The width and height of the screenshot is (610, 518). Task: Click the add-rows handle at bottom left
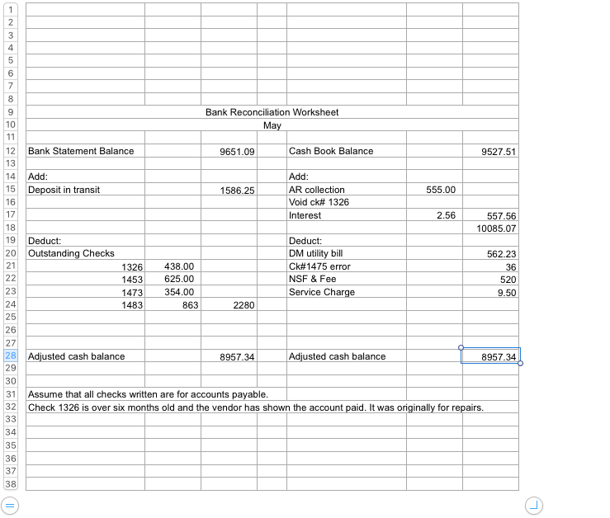(10, 506)
